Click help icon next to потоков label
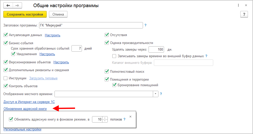Viewport: 253px width, 134px height. (x=124, y=119)
